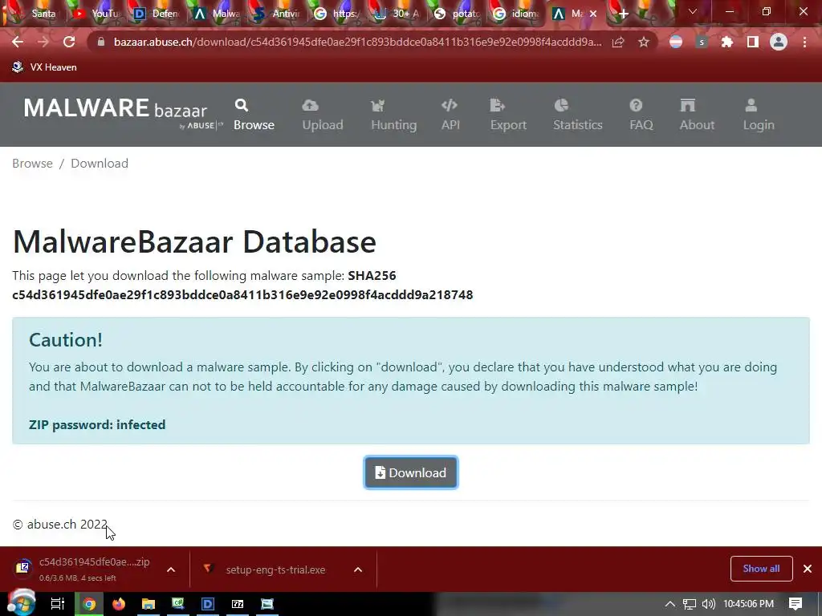This screenshot has height=616, width=822.
Task: Open the tab search dropdown arrow
Action: pyautogui.click(x=693, y=11)
